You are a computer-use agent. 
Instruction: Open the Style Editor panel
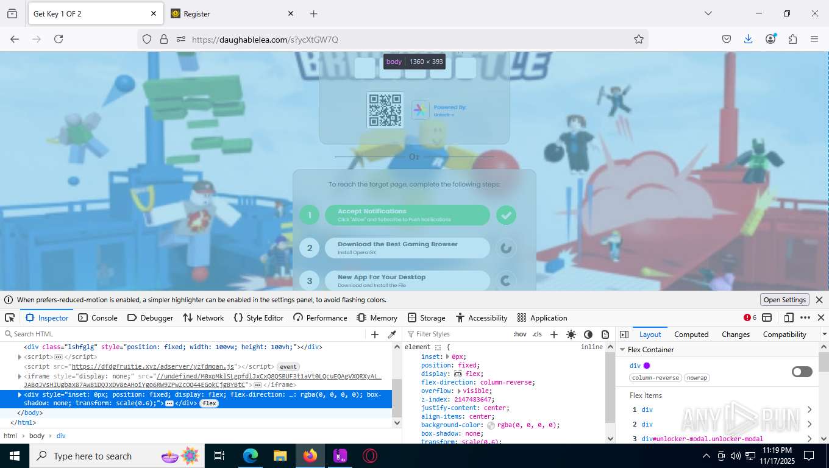pos(258,317)
